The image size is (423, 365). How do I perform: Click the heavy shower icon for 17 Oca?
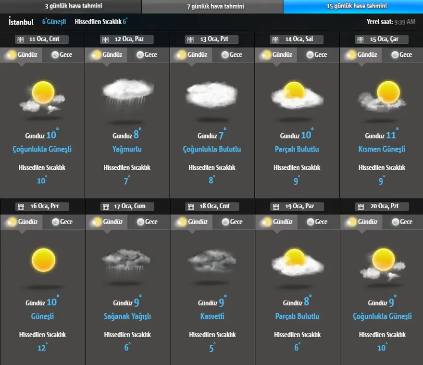pos(127,262)
